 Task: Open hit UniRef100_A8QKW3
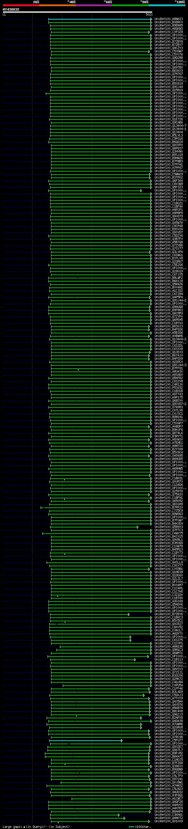pyautogui.click(x=169, y=29)
